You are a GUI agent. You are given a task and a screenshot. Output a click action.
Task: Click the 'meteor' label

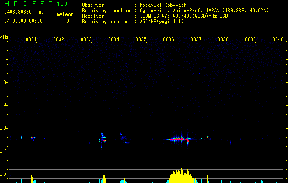click(65, 14)
